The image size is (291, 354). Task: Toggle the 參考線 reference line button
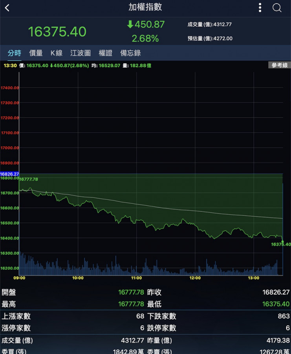(279, 65)
